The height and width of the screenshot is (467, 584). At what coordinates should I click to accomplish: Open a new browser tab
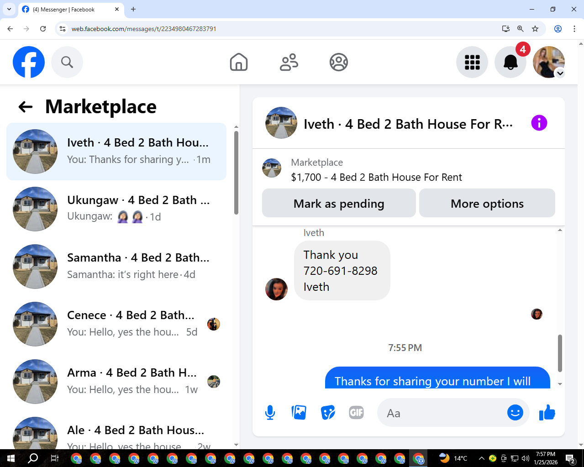133,9
